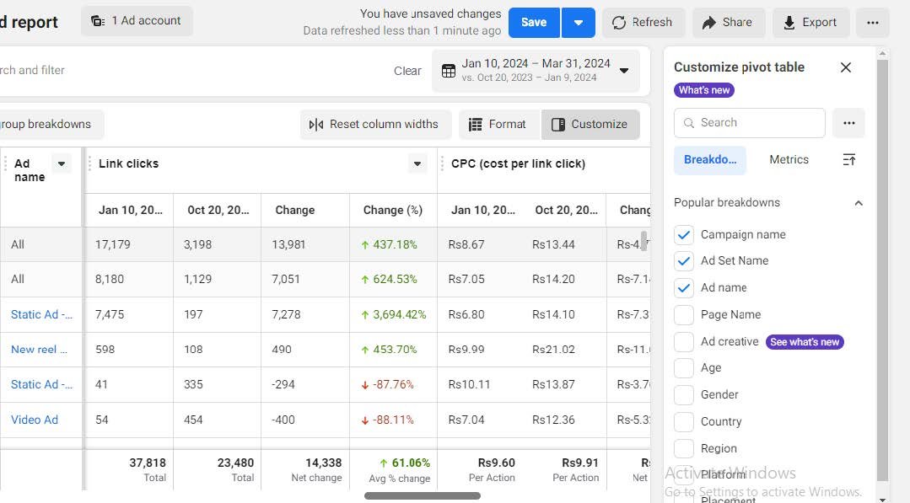Viewport: 910px width, 503px height.
Task: Tick the Gender breakdown checkbox
Action: point(684,395)
